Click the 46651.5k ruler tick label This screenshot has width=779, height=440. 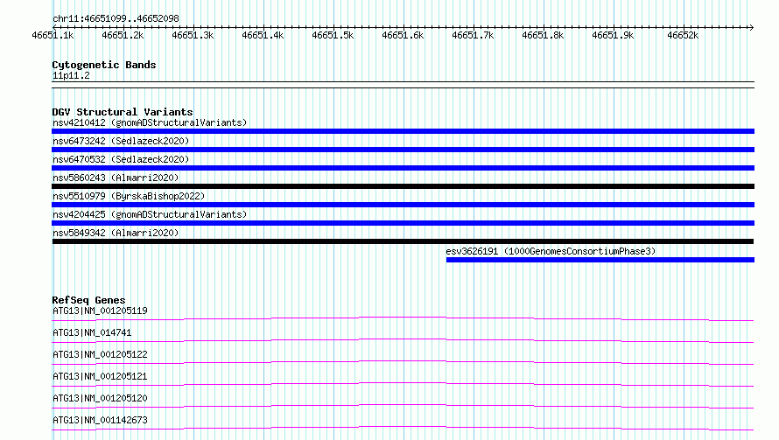(x=333, y=35)
